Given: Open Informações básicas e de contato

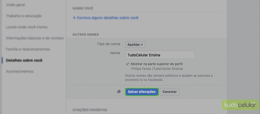Looking at the screenshot, I should pos(35,38).
